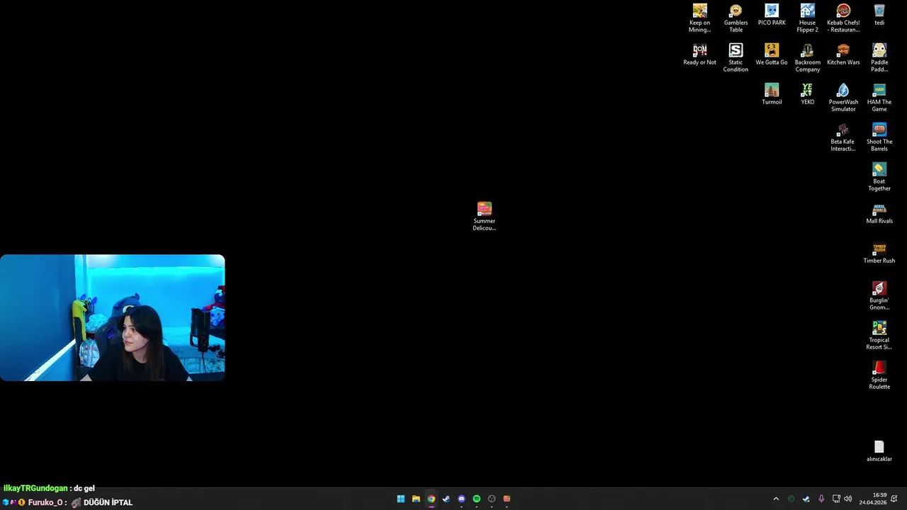Click the DÜĞÜN İPTAL chat message
This screenshot has width=907, height=510.
(108, 502)
